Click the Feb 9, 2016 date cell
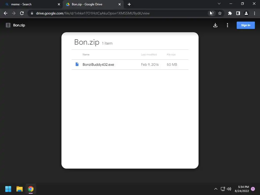Viewport: 260px width, 195px height. coord(150,64)
